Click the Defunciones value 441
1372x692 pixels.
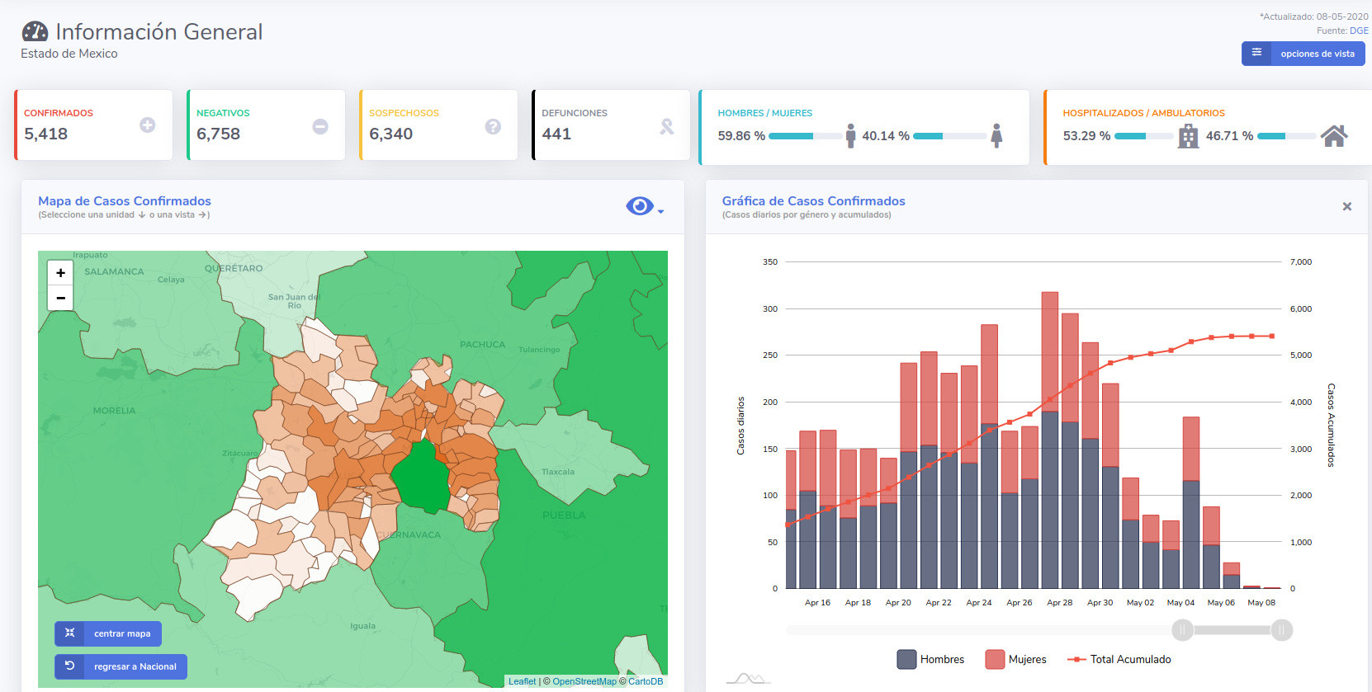tap(556, 134)
